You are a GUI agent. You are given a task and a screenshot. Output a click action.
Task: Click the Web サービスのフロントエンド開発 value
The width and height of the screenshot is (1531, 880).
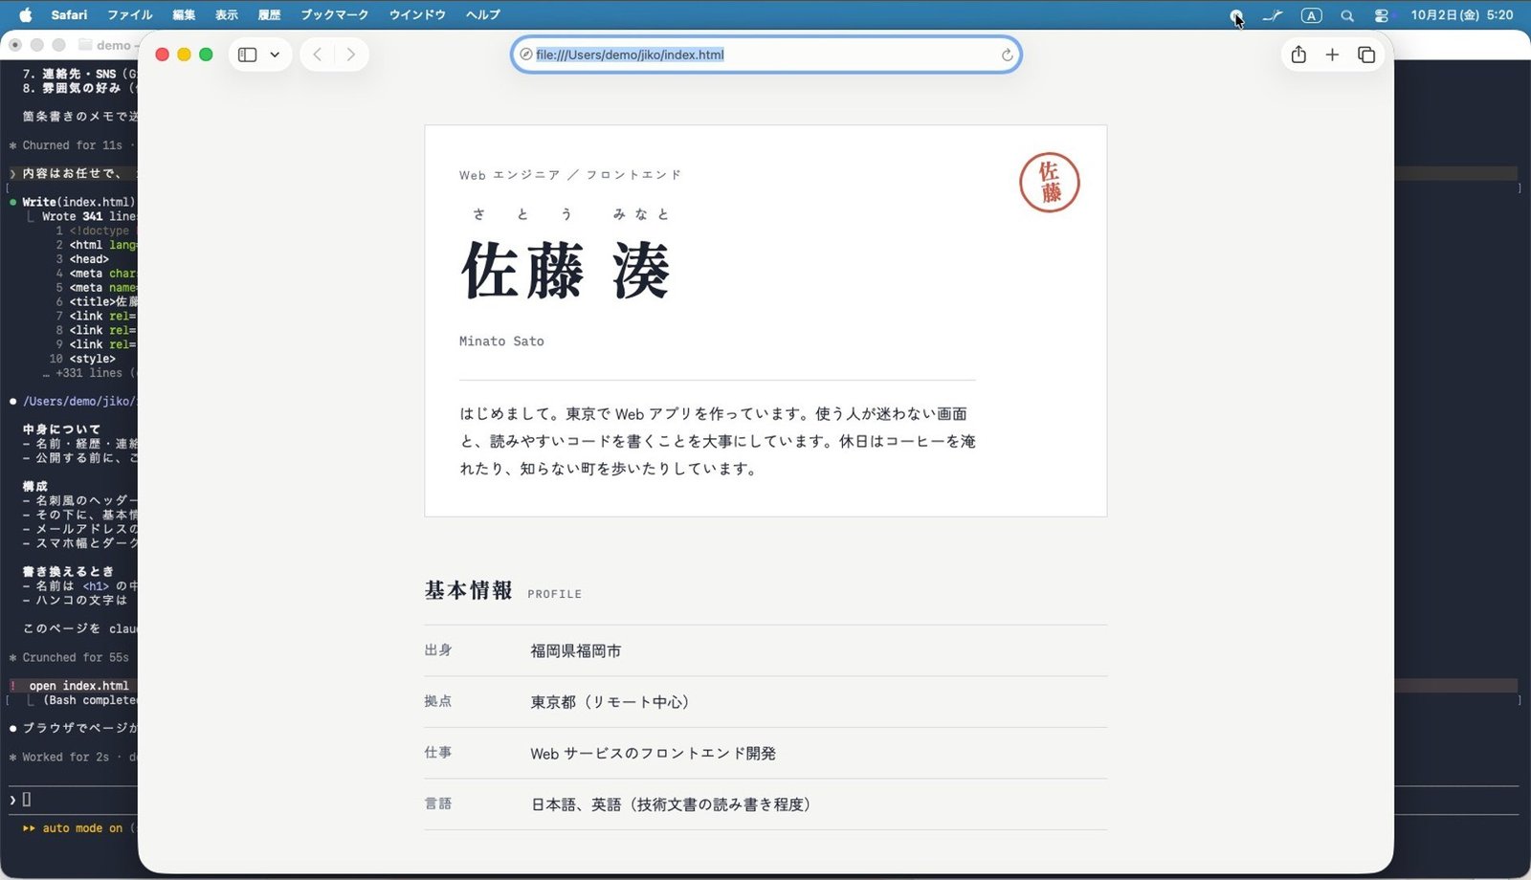(x=654, y=754)
